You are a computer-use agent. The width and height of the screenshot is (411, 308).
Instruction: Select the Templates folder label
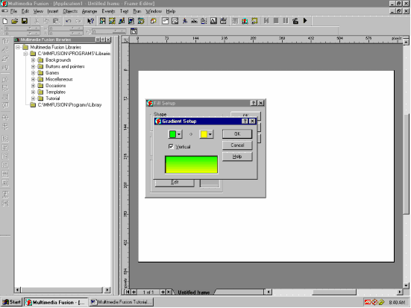coord(55,92)
